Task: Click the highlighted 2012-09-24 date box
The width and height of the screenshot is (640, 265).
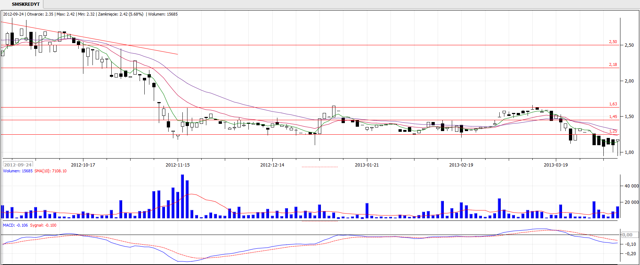Action: tap(18, 165)
